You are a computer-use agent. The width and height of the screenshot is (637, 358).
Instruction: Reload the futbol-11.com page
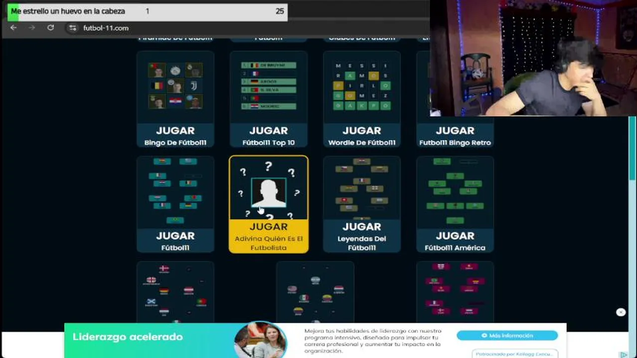[50, 28]
